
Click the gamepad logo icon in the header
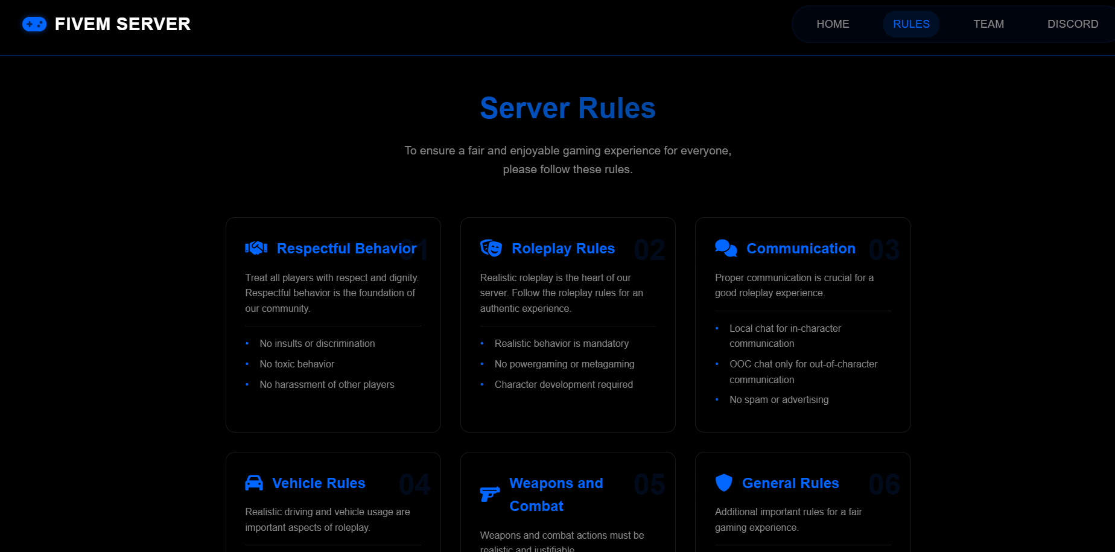(x=35, y=24)
